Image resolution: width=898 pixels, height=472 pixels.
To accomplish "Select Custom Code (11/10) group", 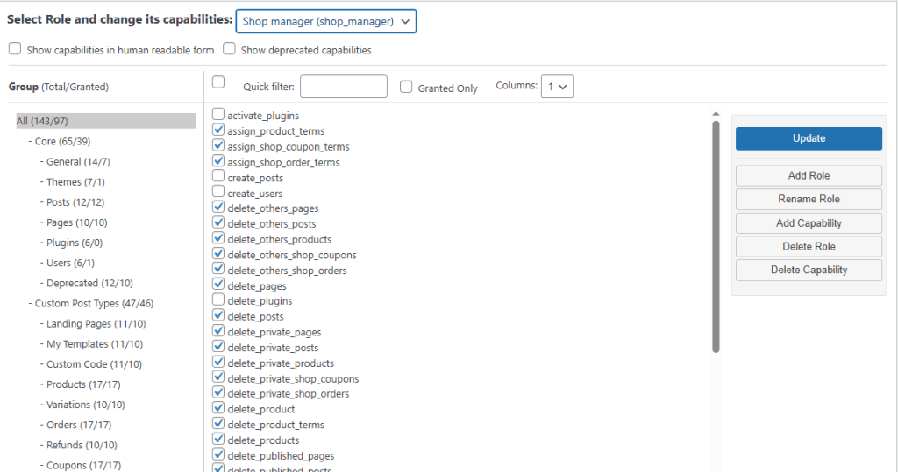I will pyautogui.click(x=94, y=364).
